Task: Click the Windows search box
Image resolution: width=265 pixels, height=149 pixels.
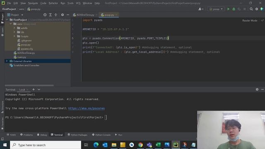Action: pos(46,145)
